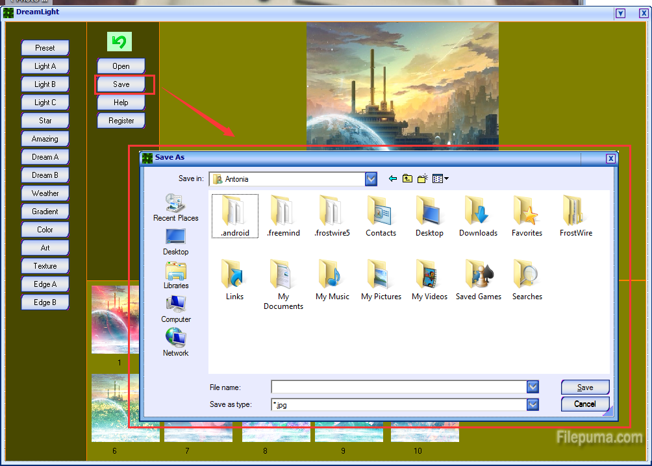Screen dimensions: 652x466
Task: Click the Up One Level icon
Action: pyautogui.click(x=407, y=178)
